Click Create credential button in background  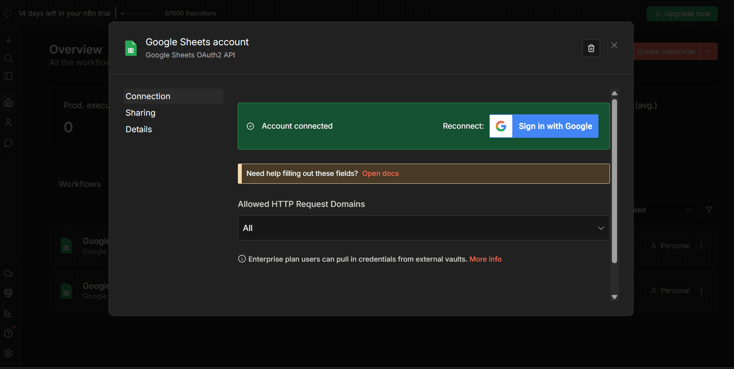click(x=665, y=52)
